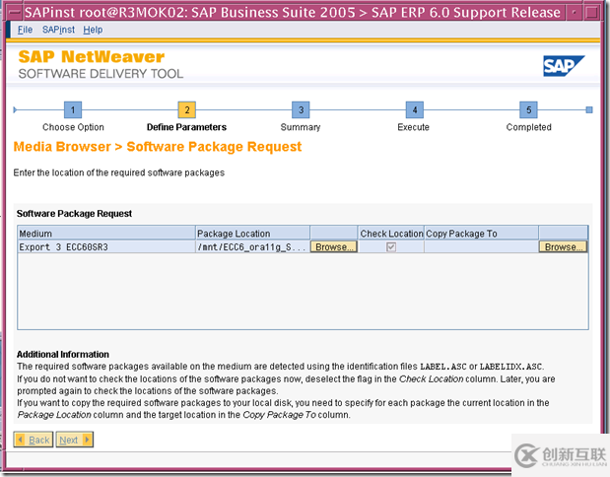Viewport: 610px width, 477px height.
Task: Browse for the Copy Package To folder
Action: pos(563,247)
